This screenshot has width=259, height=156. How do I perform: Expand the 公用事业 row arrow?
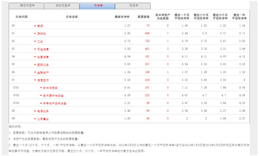[35, 119]
